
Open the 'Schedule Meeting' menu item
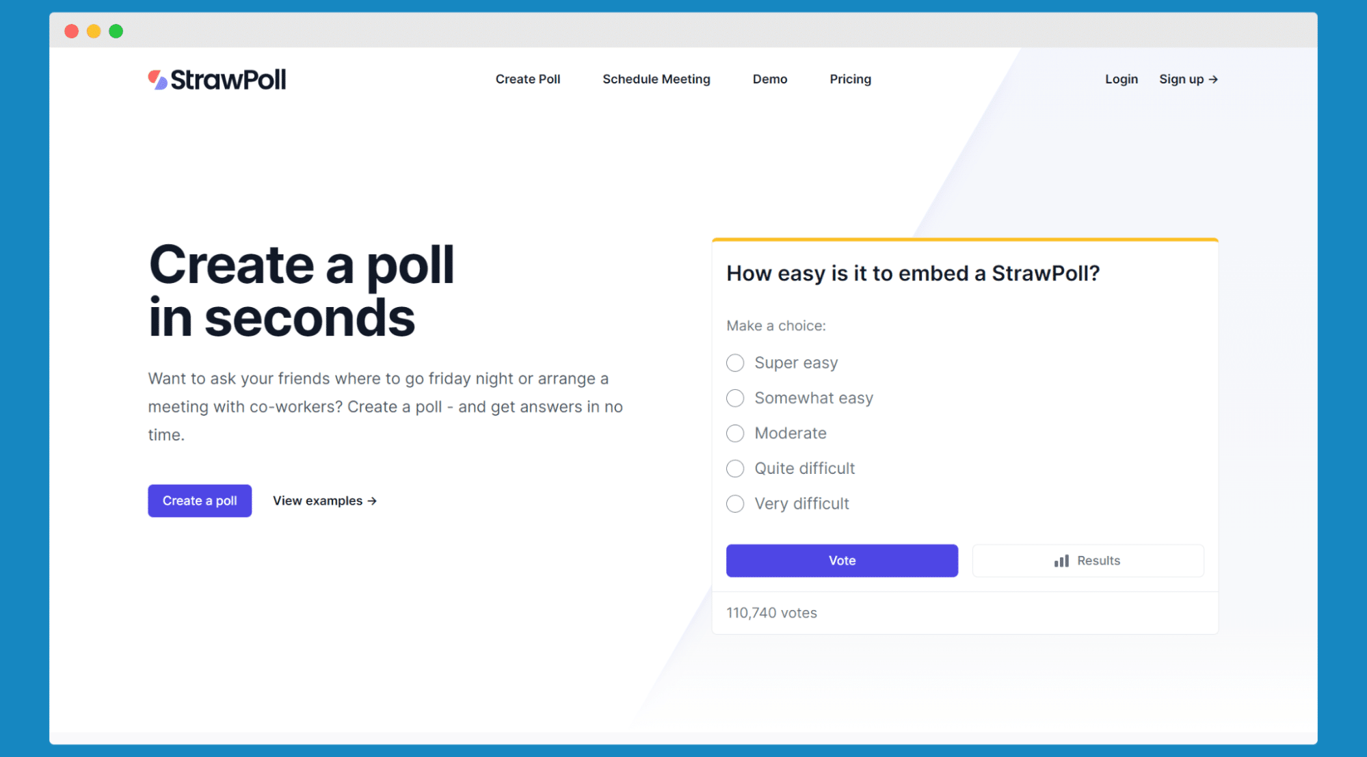pyautogui.click(x=655, y=79)
